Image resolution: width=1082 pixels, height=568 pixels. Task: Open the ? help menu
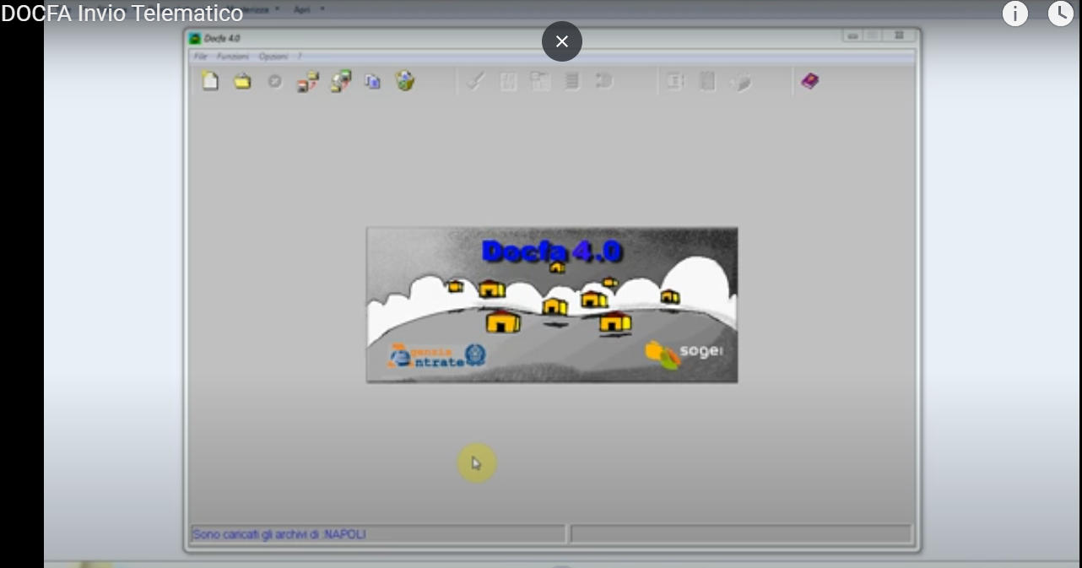[x=300, y=57]
